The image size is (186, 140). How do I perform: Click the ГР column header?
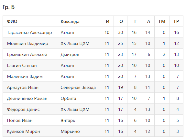pyautogui.click(x=176, y=21)
